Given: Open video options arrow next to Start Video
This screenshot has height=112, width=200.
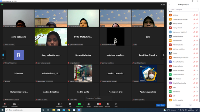Looking at the screenshot, I should click(x=18, y=104).
